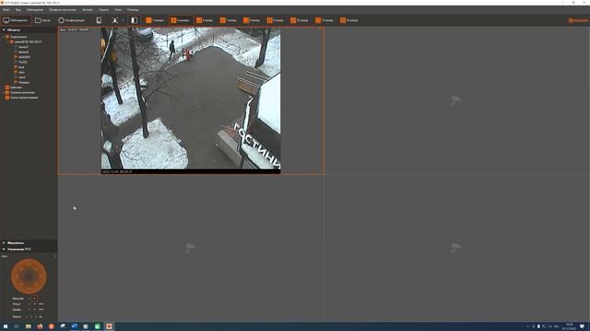590x331 pixels.
Task: Open the dropdown arrow beside the person icon
Action: (x=123, y=20)
